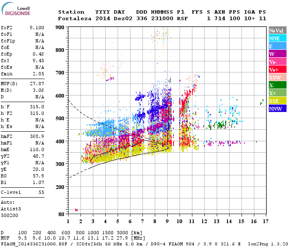Screen dimensions: 289x247
Task: Click the Artist5 auto-scaling label
Action: coord(11,209)
